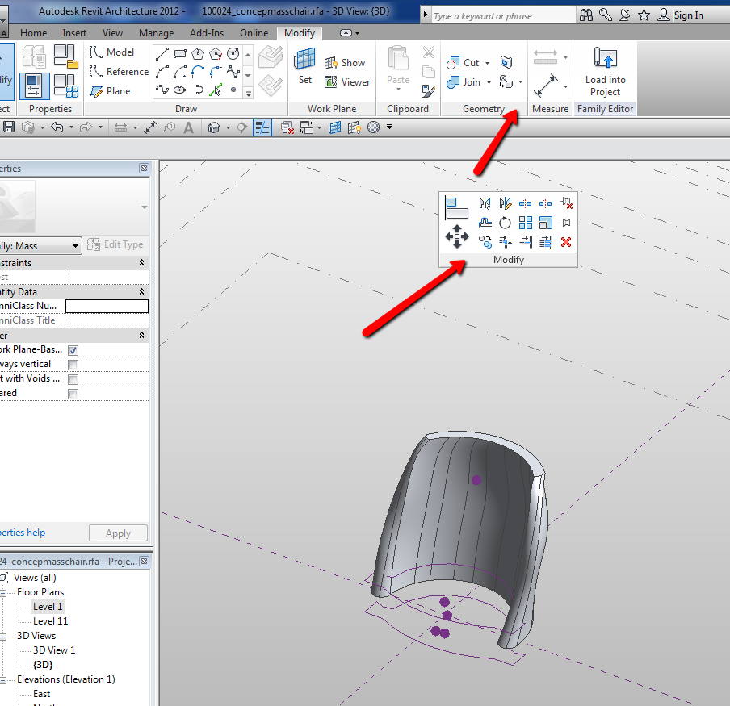
Task: Open the Family: Mass type dropdown
Action: [76, 246]
